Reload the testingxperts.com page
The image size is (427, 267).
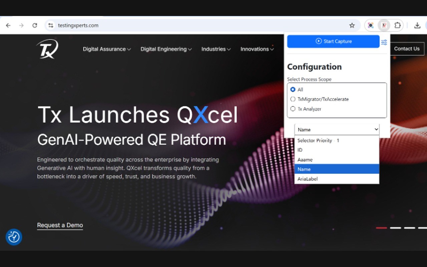tap(35, 25)
